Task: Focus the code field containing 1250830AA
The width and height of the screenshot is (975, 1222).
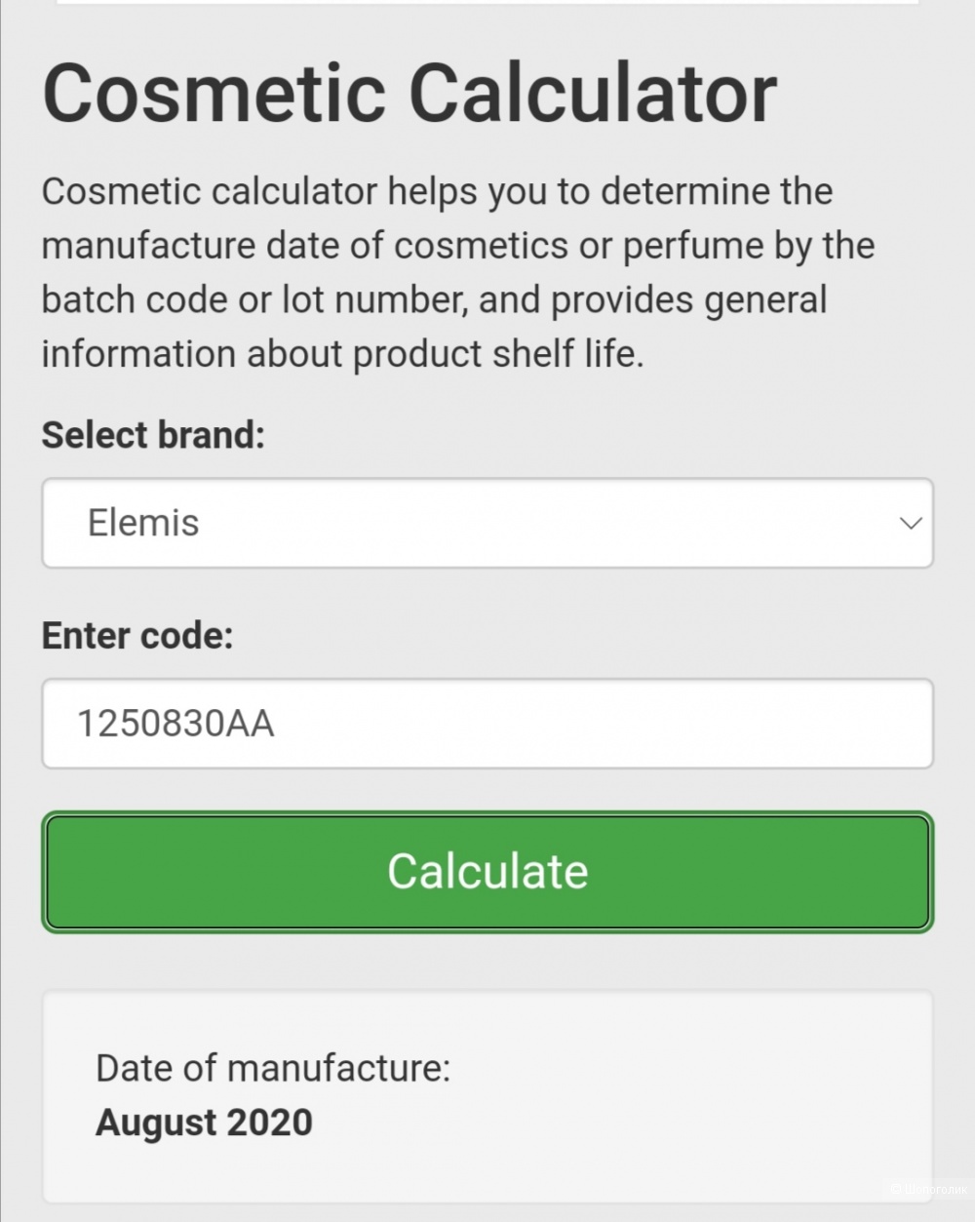Action: [487, 724]
